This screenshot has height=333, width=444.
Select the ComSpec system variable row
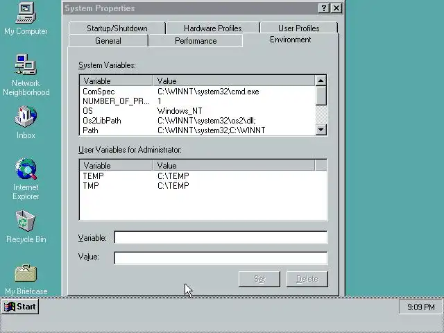click(x=197, y=92)
